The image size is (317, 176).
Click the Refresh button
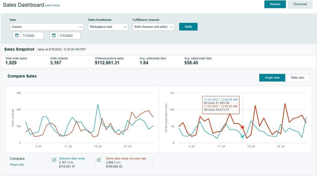click(275, 4)
